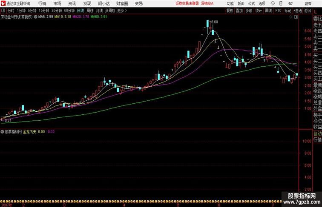Switch to the 15分钟 period
Image resolution: width=322 pixels, height=207 pixels.
44,11
